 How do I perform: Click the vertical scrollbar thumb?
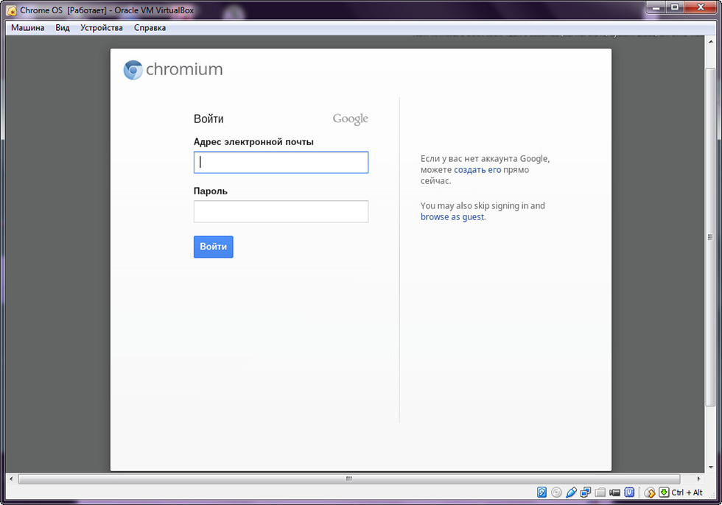710,237
